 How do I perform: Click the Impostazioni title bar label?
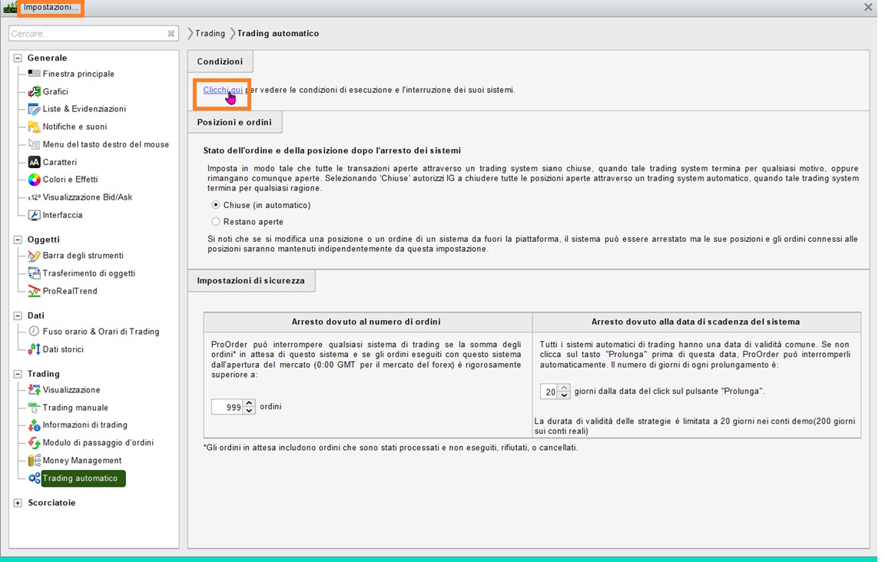click(x=51, y=8)
